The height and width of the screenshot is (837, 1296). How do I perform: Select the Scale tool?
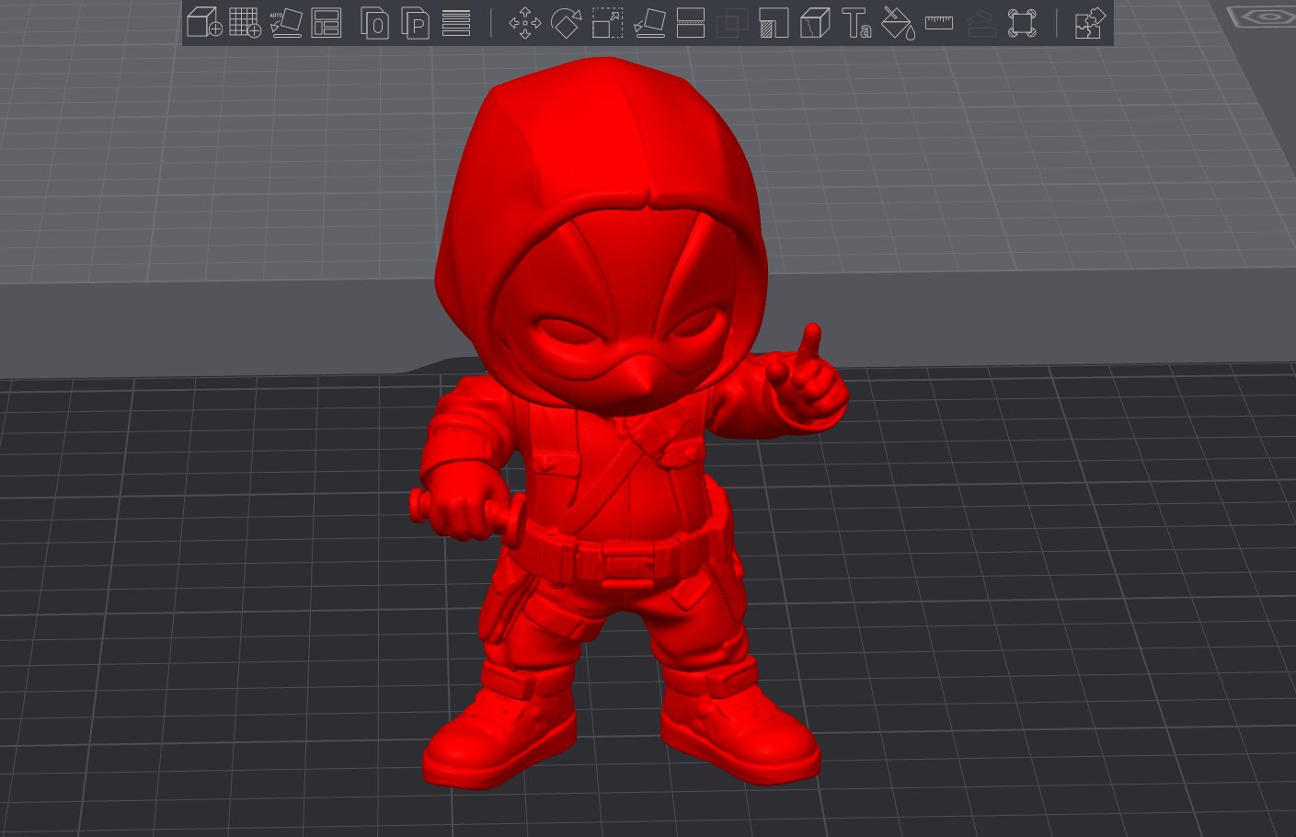(607, 22)
